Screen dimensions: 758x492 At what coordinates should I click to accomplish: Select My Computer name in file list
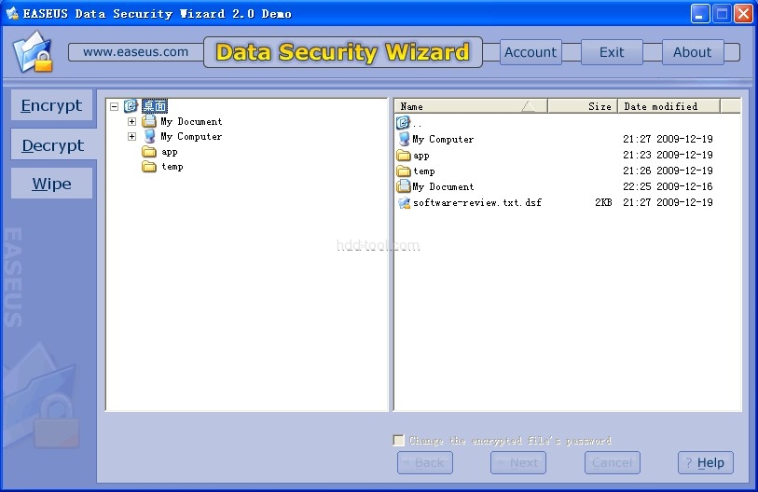click(x=443, y=139)
